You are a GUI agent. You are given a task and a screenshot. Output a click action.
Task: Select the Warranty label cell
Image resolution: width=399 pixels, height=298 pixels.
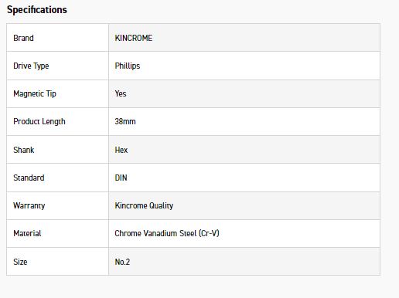pyautogui.click(x=58, y=205)
